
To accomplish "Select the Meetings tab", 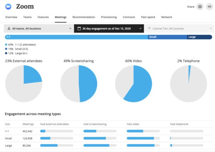I will (x=61, y=17).
